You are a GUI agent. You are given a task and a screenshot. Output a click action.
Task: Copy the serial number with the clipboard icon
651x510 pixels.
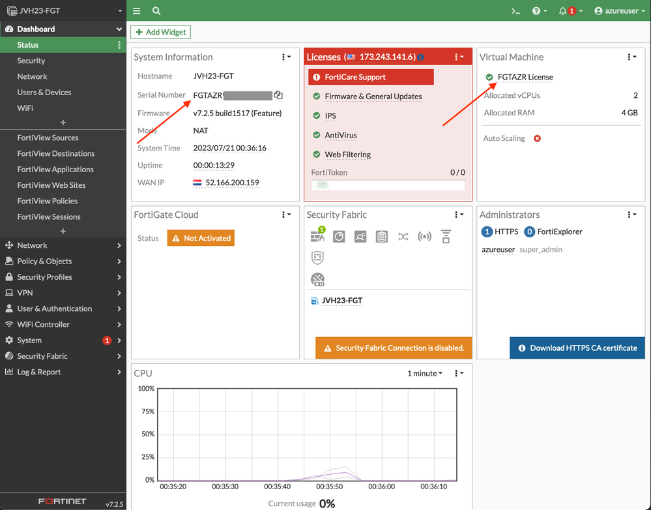(278, 95)
